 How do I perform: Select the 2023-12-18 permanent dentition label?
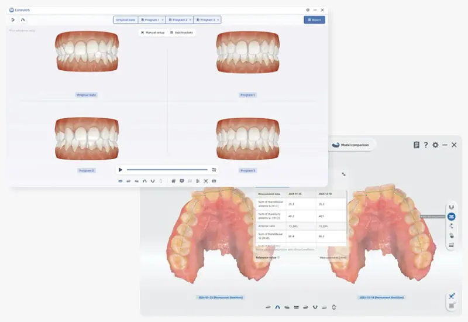pyautogui.click(x=381, y=297)
